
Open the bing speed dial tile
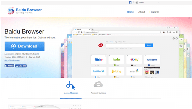(116, 71)
